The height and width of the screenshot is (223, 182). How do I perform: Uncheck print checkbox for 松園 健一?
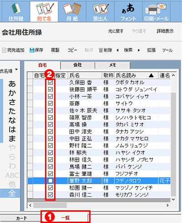tap(51, 188)
